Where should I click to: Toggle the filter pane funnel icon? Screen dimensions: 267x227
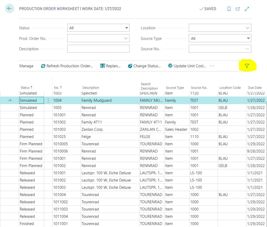(247, 66)
